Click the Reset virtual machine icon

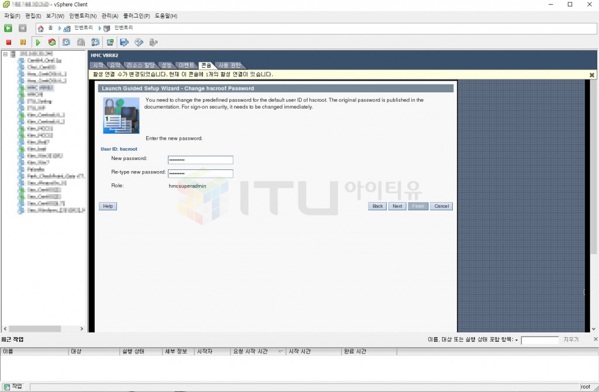tap(52, 42)
